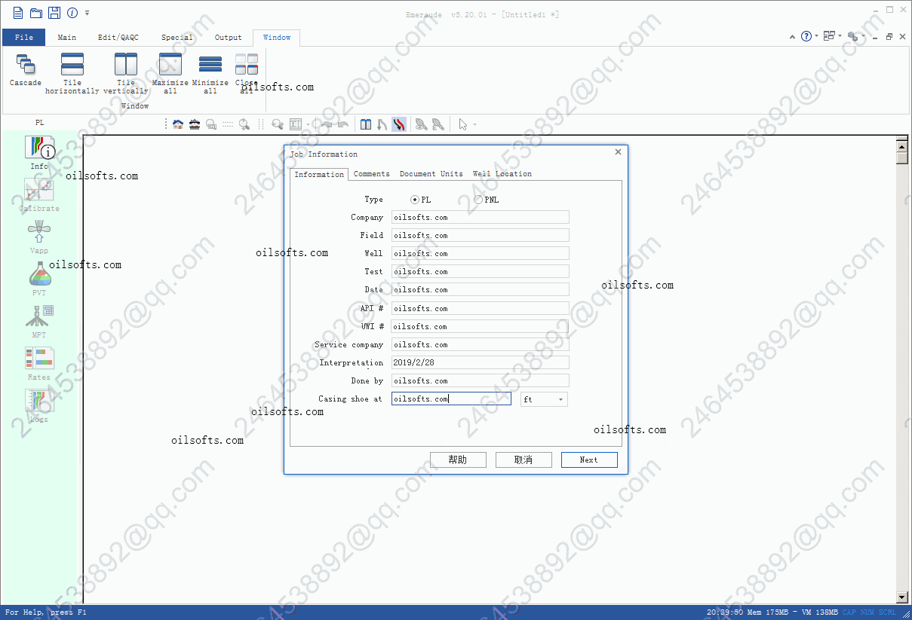
Task: Open the ft units dropdown
Action: point(544,399)
